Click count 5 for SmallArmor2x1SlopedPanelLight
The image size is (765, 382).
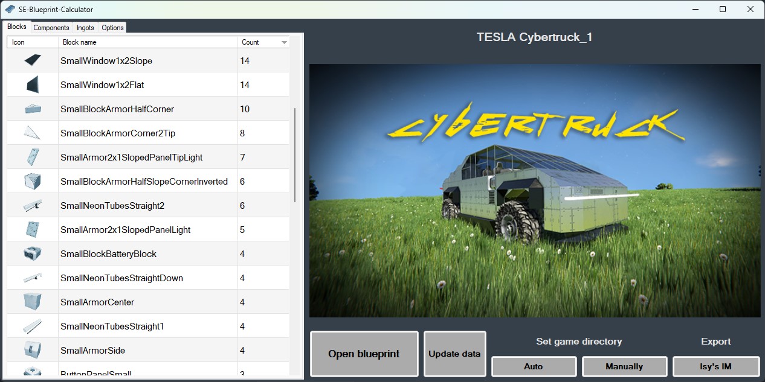[x=242, y=230]
